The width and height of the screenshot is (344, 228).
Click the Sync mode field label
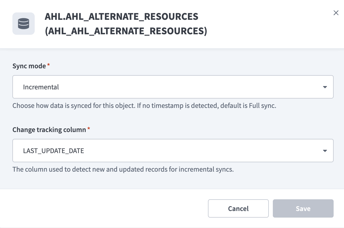[29, 66]
